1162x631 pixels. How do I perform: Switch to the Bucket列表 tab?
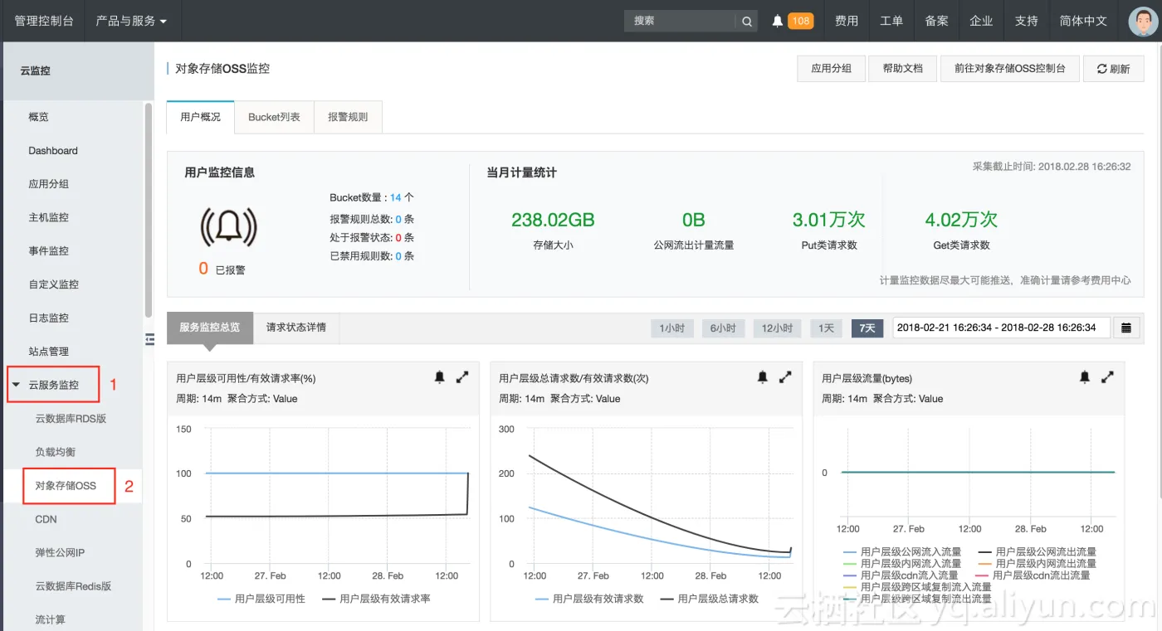(x=274, y=117)
